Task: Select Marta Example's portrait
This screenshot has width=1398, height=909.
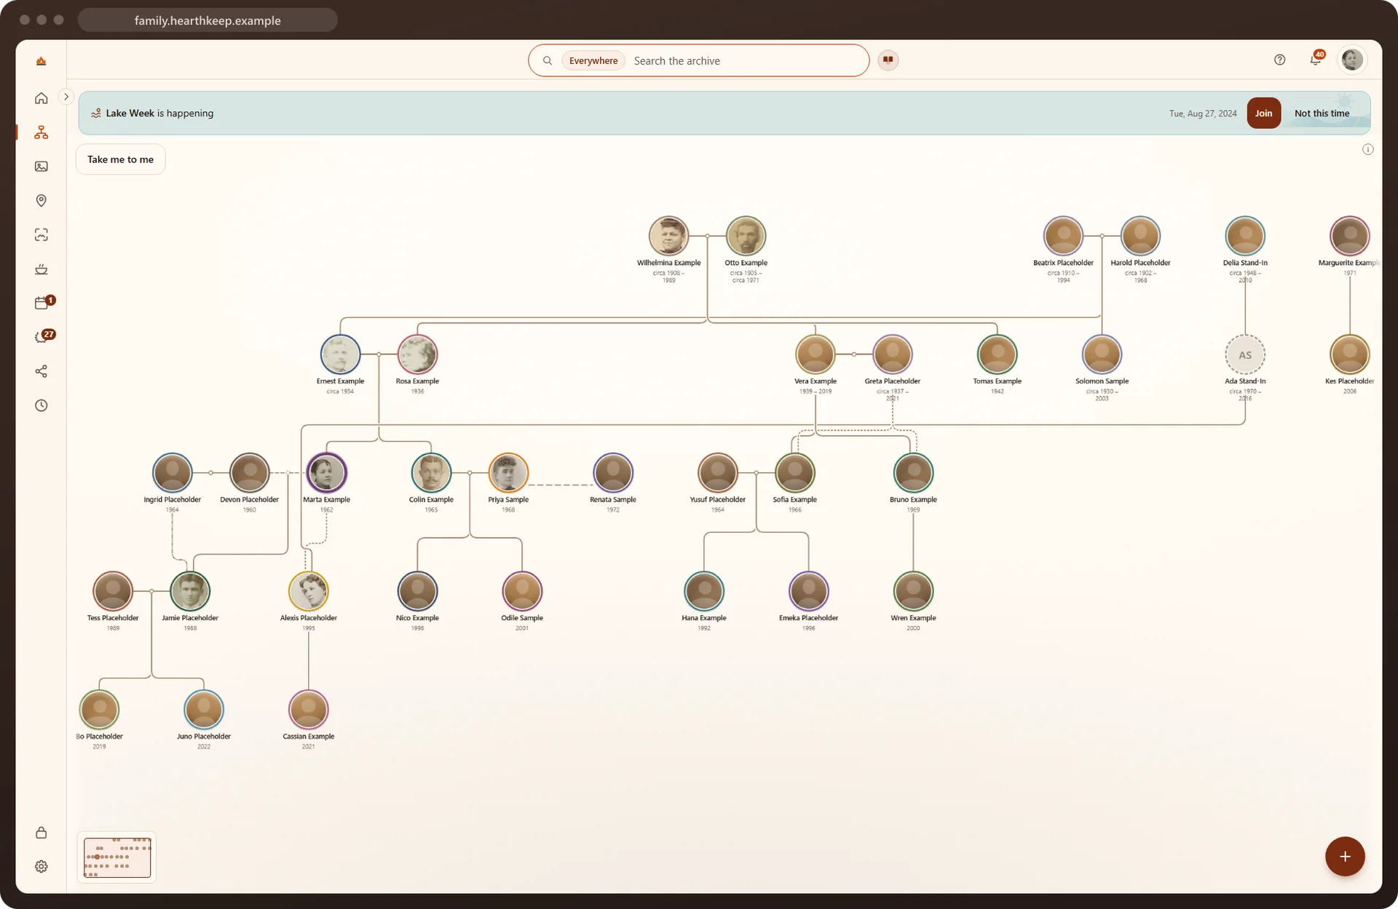Action: click(x=326, y=473)
